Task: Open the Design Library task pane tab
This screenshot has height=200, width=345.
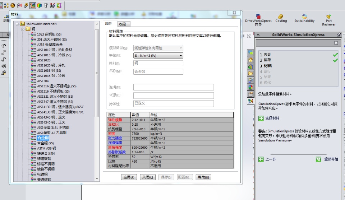Action: (250, 66)
